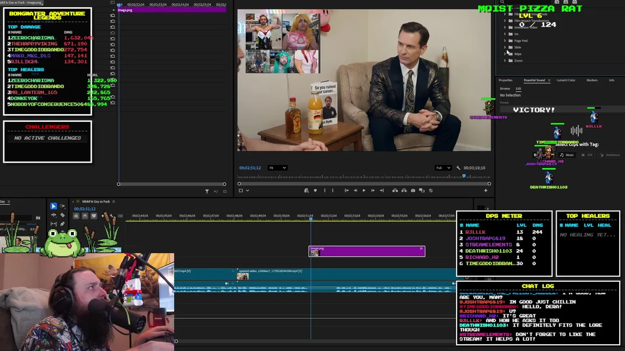Viewport: 625px width, 351px height.
Task: Step forward one frame
Action: [373, 191]
